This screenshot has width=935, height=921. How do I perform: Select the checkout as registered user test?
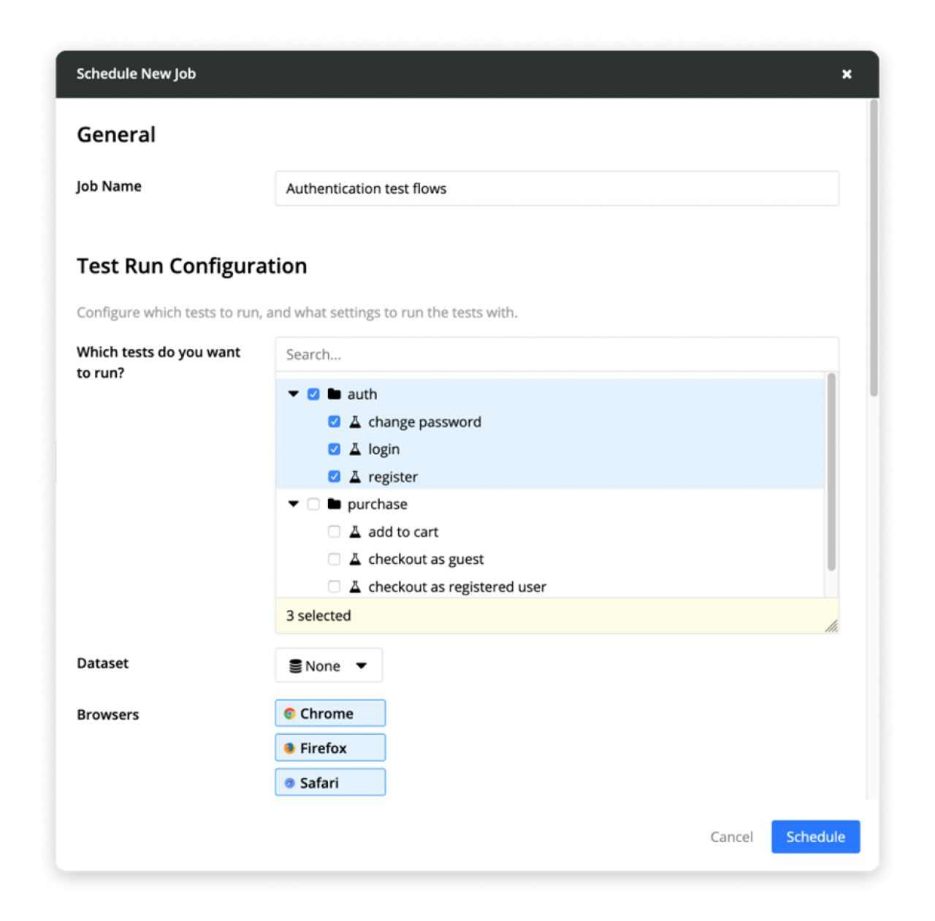(x=335, y=586)
